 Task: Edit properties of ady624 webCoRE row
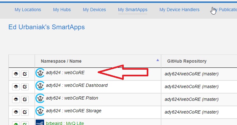[25, 74]
